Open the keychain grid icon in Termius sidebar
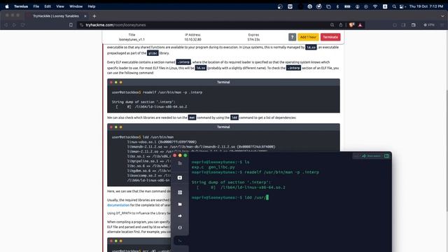The width and height of the screenshot is (448, 252). click(x=180, y=192)
